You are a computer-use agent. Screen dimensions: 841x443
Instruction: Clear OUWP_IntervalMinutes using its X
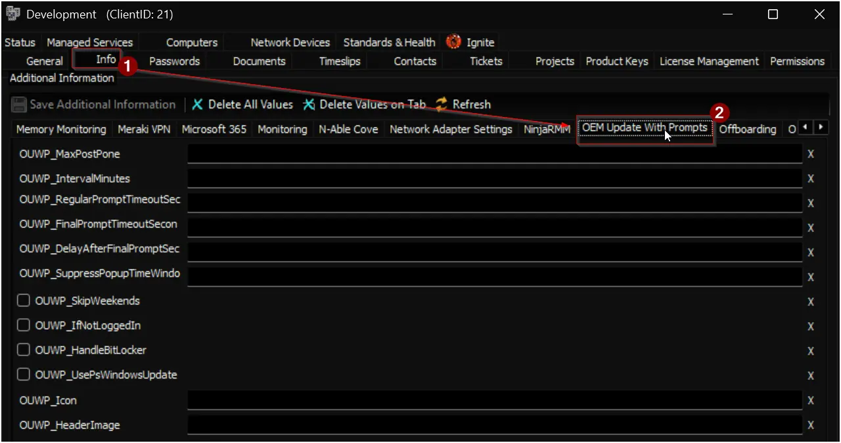pos(811,179)
